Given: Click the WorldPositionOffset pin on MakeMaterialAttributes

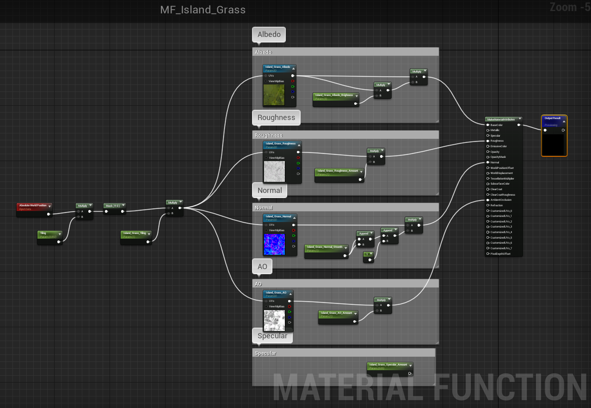Looking at the screenshot, I should [488, 168].
